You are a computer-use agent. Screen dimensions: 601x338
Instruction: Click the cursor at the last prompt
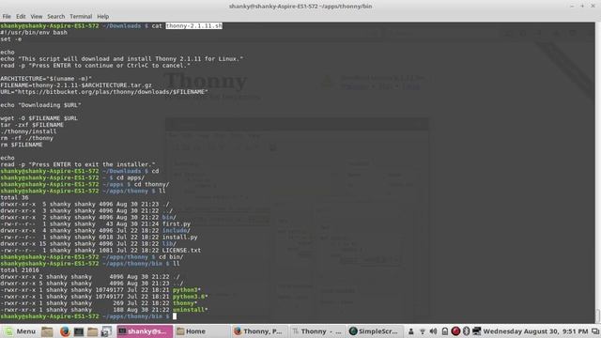pos(175,316)
